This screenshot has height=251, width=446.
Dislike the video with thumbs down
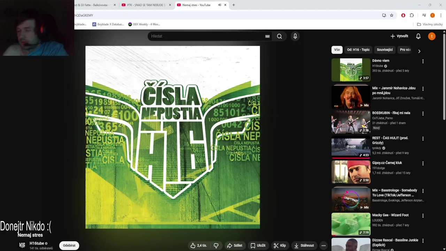pos(216,245)
